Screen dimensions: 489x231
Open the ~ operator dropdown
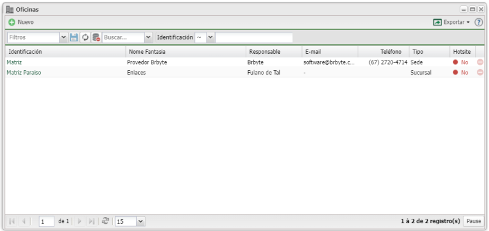(210, 37)
